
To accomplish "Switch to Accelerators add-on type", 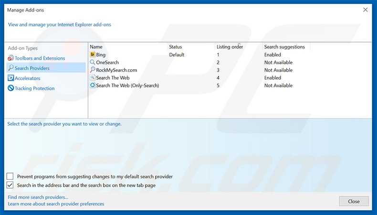I will 27,78.
